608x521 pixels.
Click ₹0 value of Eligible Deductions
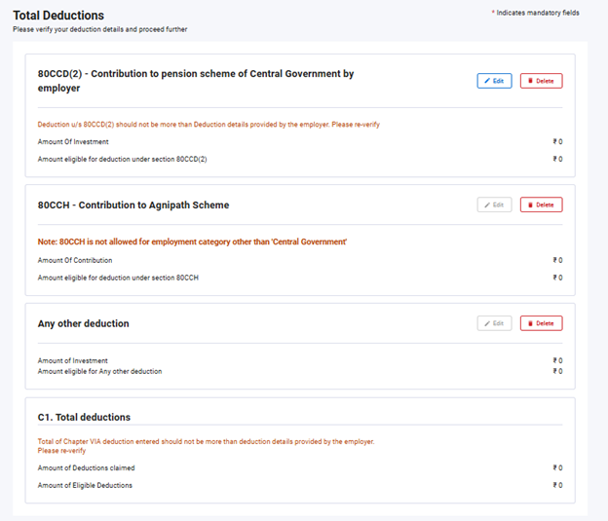557,485
